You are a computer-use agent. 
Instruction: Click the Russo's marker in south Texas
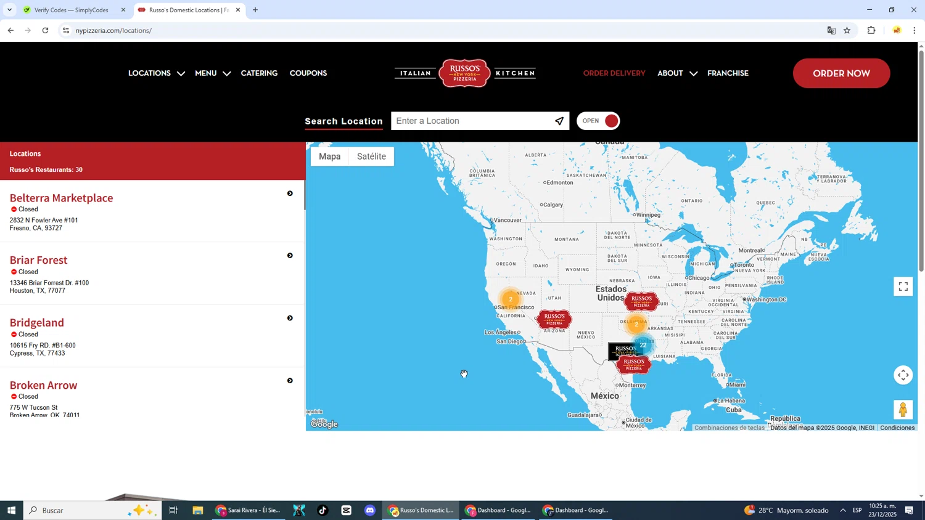(x=633, y=365)
